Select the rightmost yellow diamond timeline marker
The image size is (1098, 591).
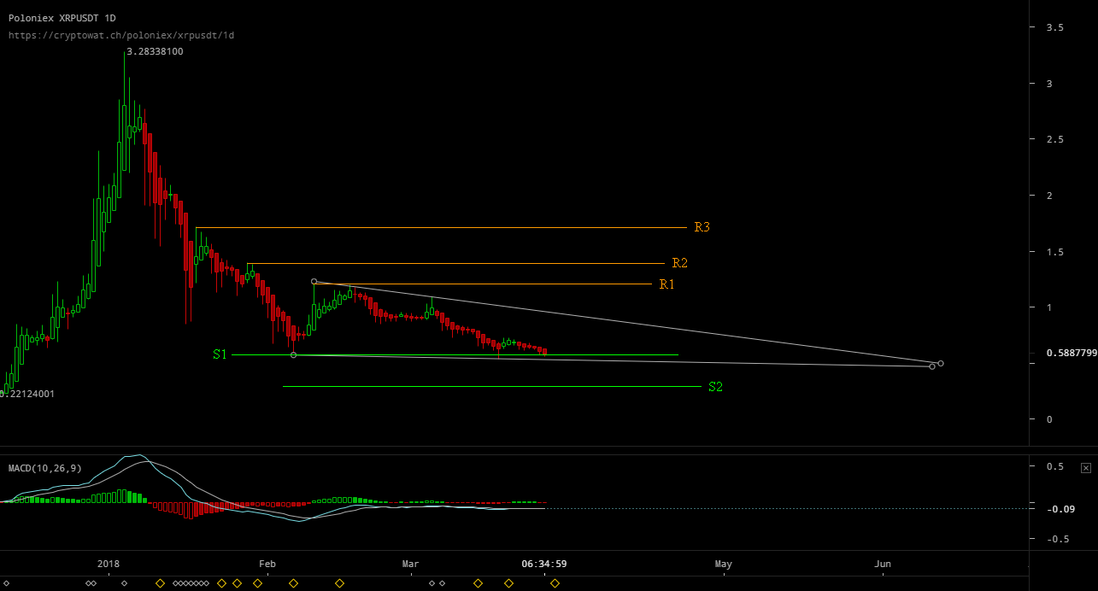tap(555, 583)
